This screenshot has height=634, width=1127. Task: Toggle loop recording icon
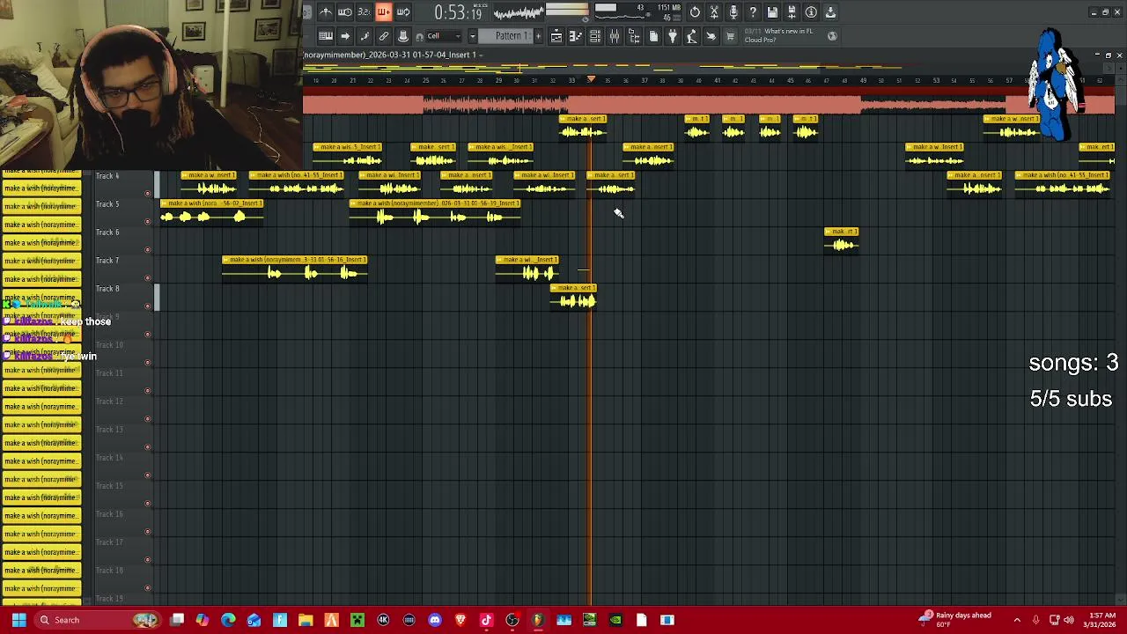coord(403,12)
